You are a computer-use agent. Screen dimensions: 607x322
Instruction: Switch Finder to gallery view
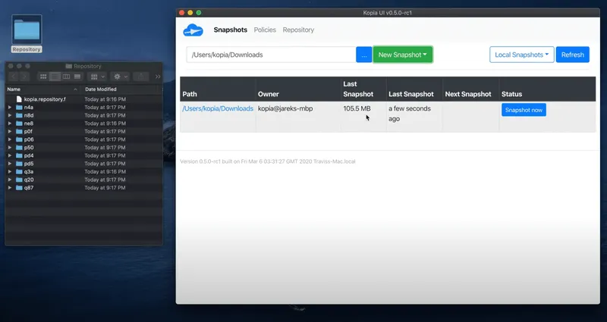point(77,77)
